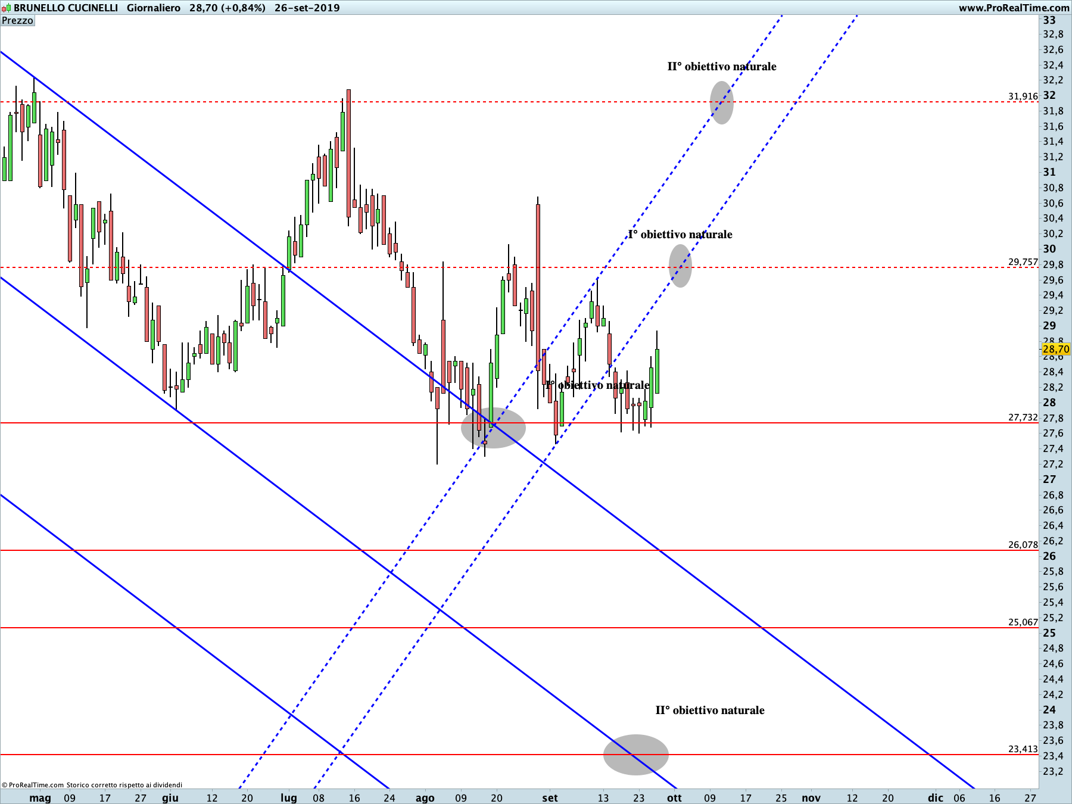The height and width of the screenshot is (804, 1072).
Task: Click the 'mag' month label on time axis
Action: pos(40,798)
